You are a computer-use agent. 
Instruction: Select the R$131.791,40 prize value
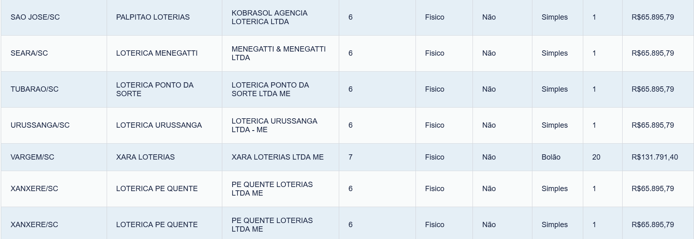[655, 157]
